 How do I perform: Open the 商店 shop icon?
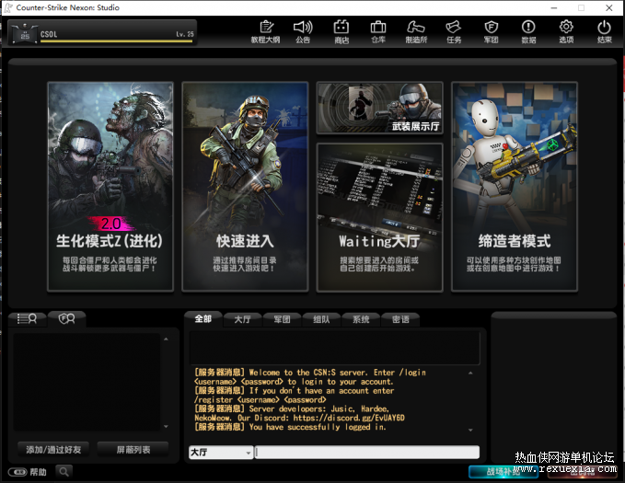click(341, 31)
